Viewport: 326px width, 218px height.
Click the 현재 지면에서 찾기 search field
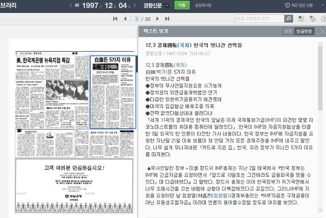click(259, 19)
